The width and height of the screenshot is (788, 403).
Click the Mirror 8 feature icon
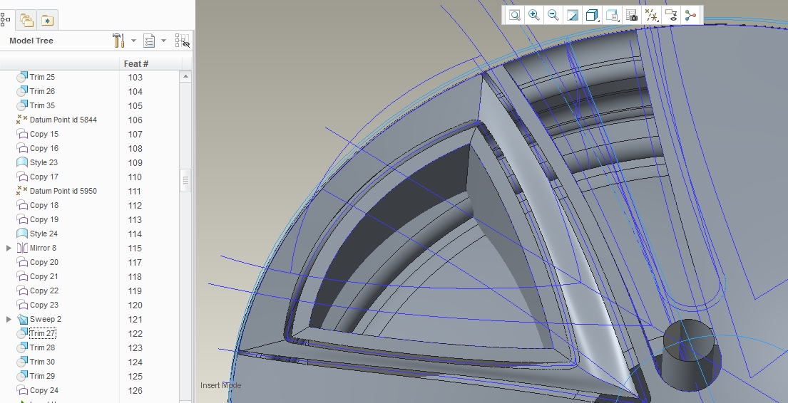point(21,248)
